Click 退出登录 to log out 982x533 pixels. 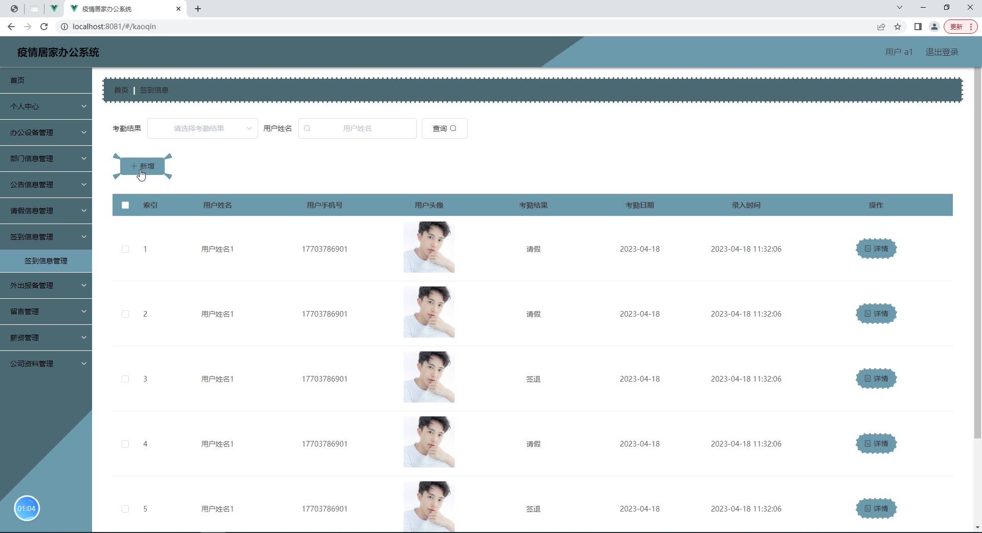pyautogui.click(x=942, y=52)
